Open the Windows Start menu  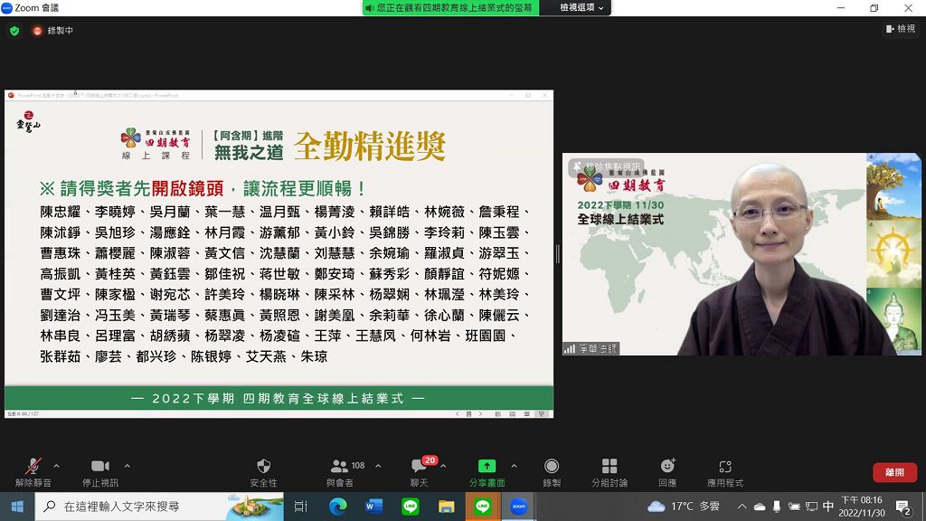click(17, 507)
